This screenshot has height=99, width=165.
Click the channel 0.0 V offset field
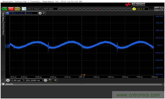click(31, 13)
